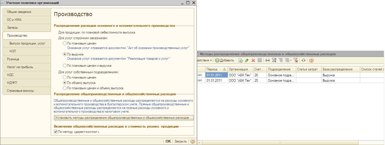Uncheck the "По методу директ-костинг" checkbox

pyautogui.click(x=56, y=132)
